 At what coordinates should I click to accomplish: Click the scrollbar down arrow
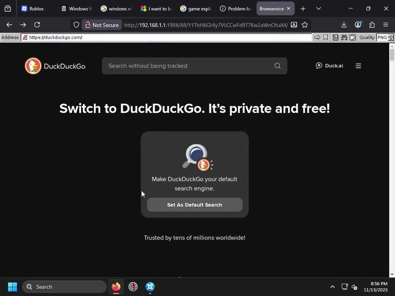pyautogui.click(x=392, y=274)
